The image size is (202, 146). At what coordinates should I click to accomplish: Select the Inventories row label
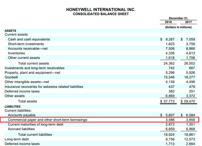(x=17, y=53)
